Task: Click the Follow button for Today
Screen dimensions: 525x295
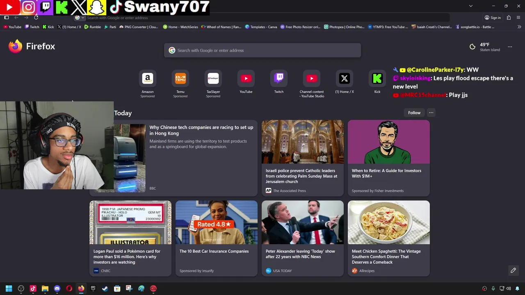Action: point(414,113)
